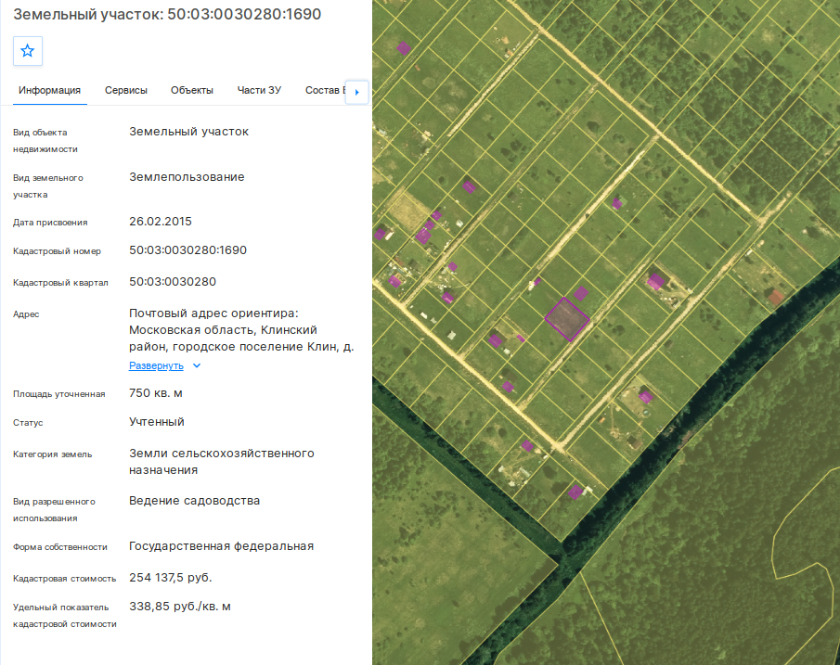Select the Земли сельскохозяйственного назначения text
840x665 pixels.
click(222, 462)
